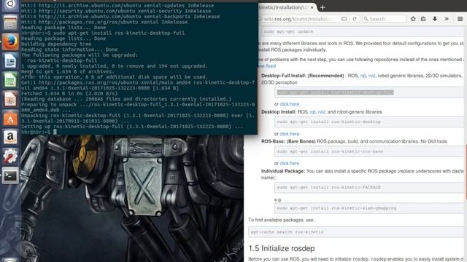This screenshot has width=467, height=262.
Task: Follow 'click here' under ROS-Base install
Action: (289, 163)
